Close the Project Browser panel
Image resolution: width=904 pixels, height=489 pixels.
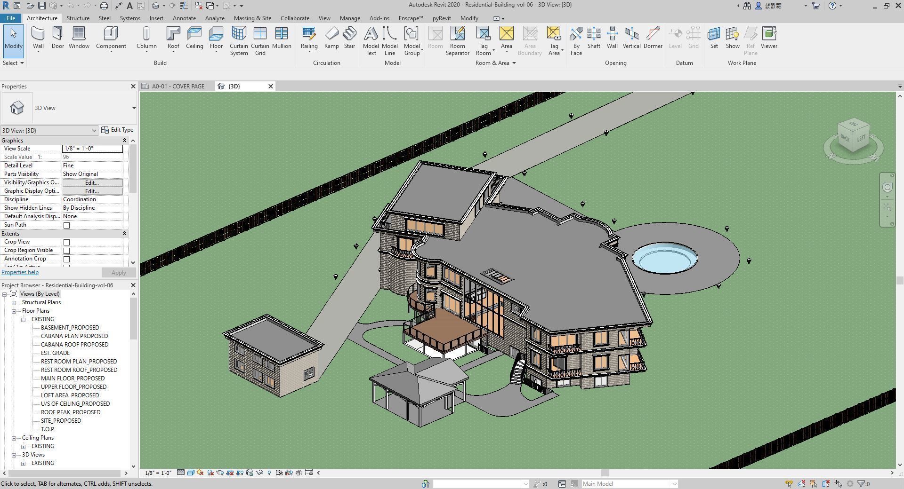[x=133, y=285]
